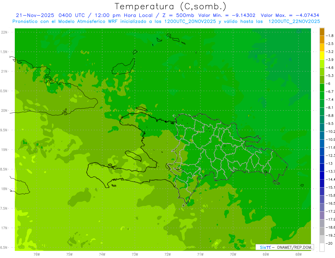The width and height of the screenshot is (335, 258).
Task: Click the -11.6 colorbar value
Action: coord(330,148)
